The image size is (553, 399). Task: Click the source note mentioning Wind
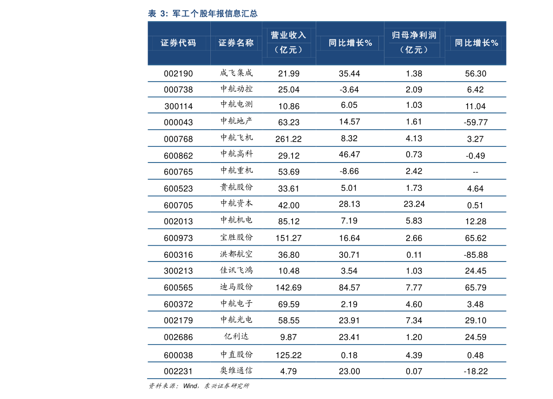coord(199,386)
